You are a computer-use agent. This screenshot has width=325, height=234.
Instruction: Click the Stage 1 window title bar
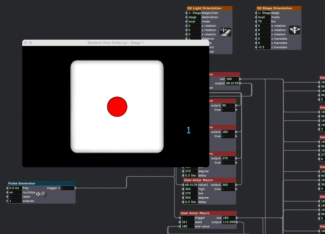tap(115, 43)
